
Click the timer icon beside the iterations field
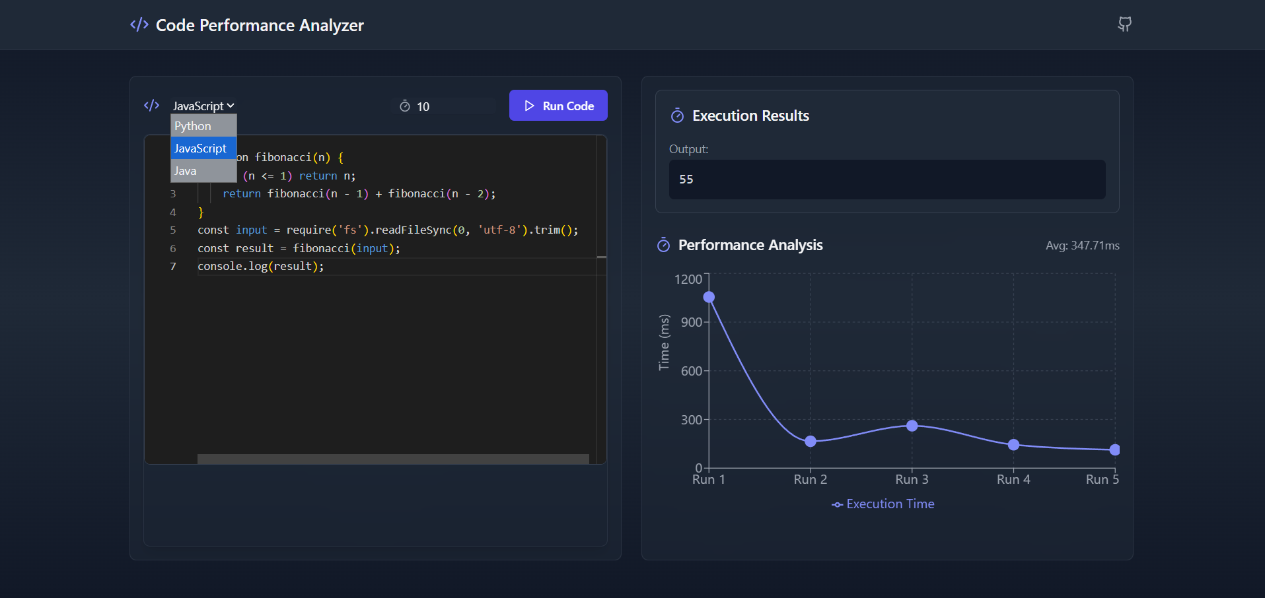[406, 106]
